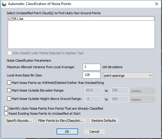Click the Restore Defaults button

[104, 120]
